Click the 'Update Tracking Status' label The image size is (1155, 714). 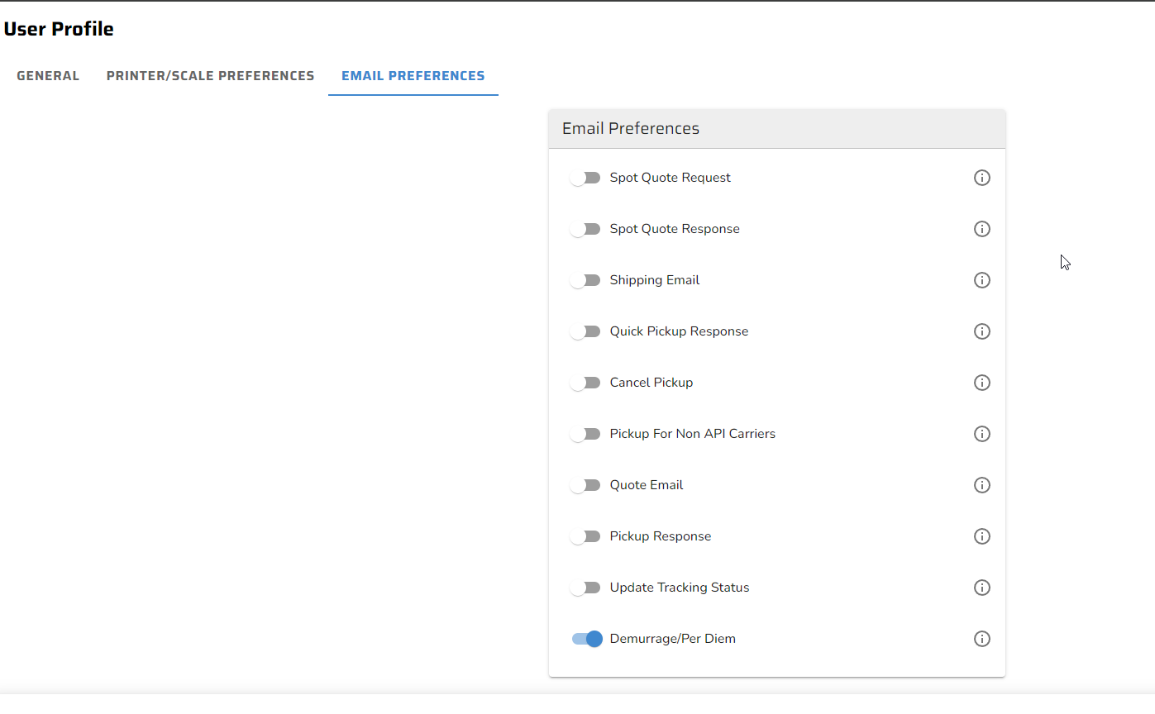pyautogui.click(x=680, y=588)
